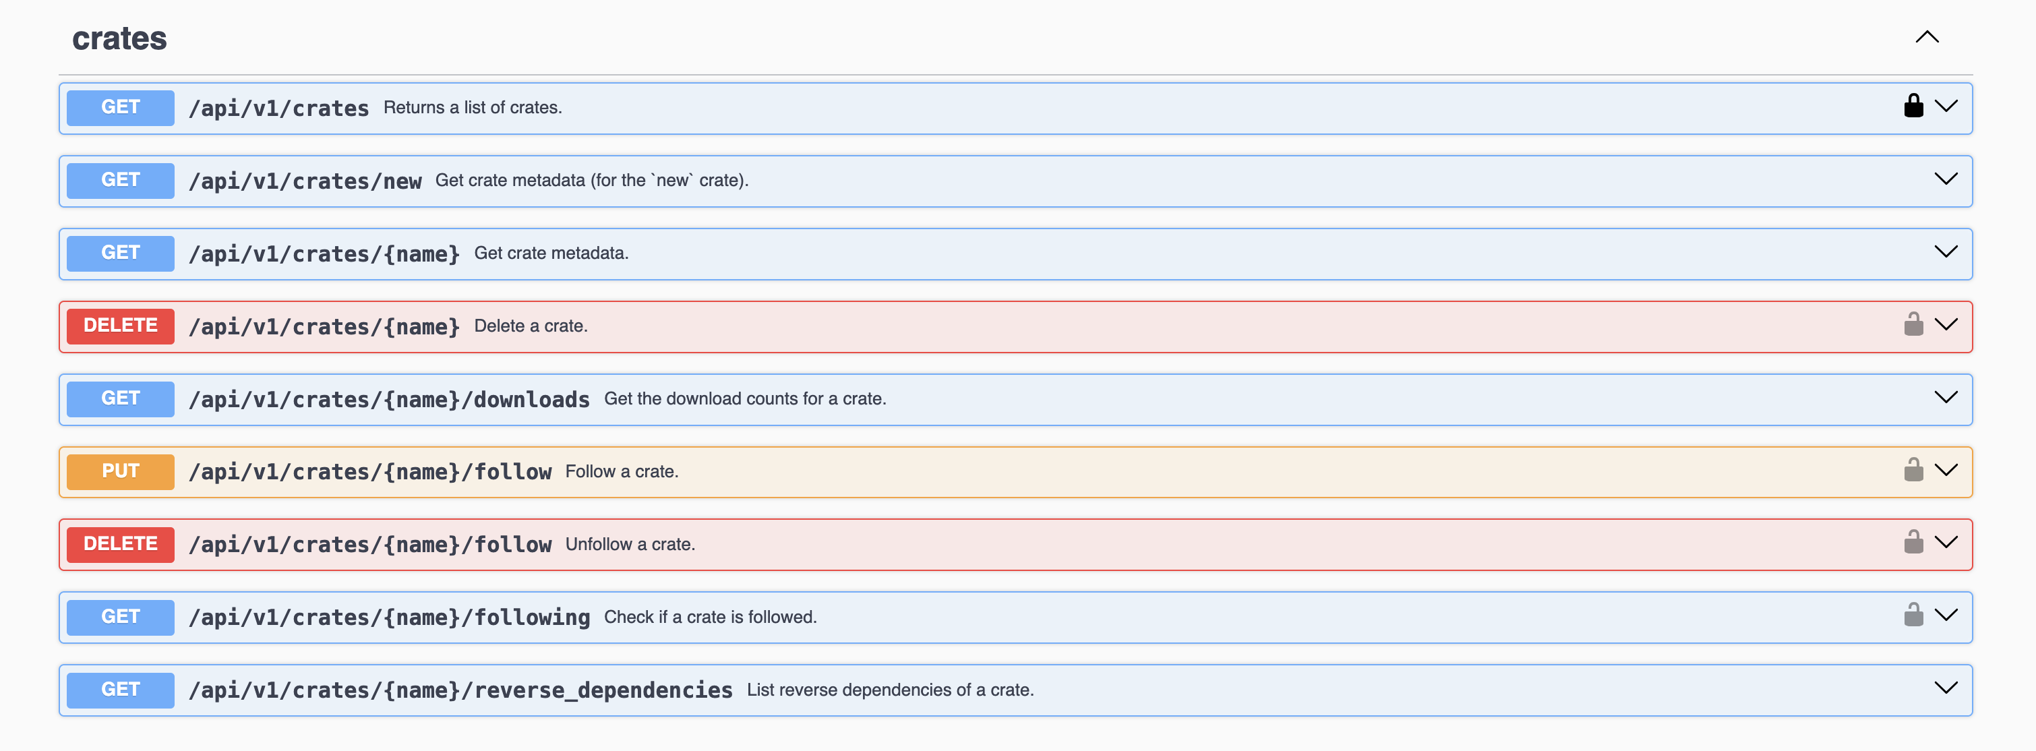2036x751 pixels.
Task: Click the lock icon on GET /api/v1/crates
Action: (1913, 107)
